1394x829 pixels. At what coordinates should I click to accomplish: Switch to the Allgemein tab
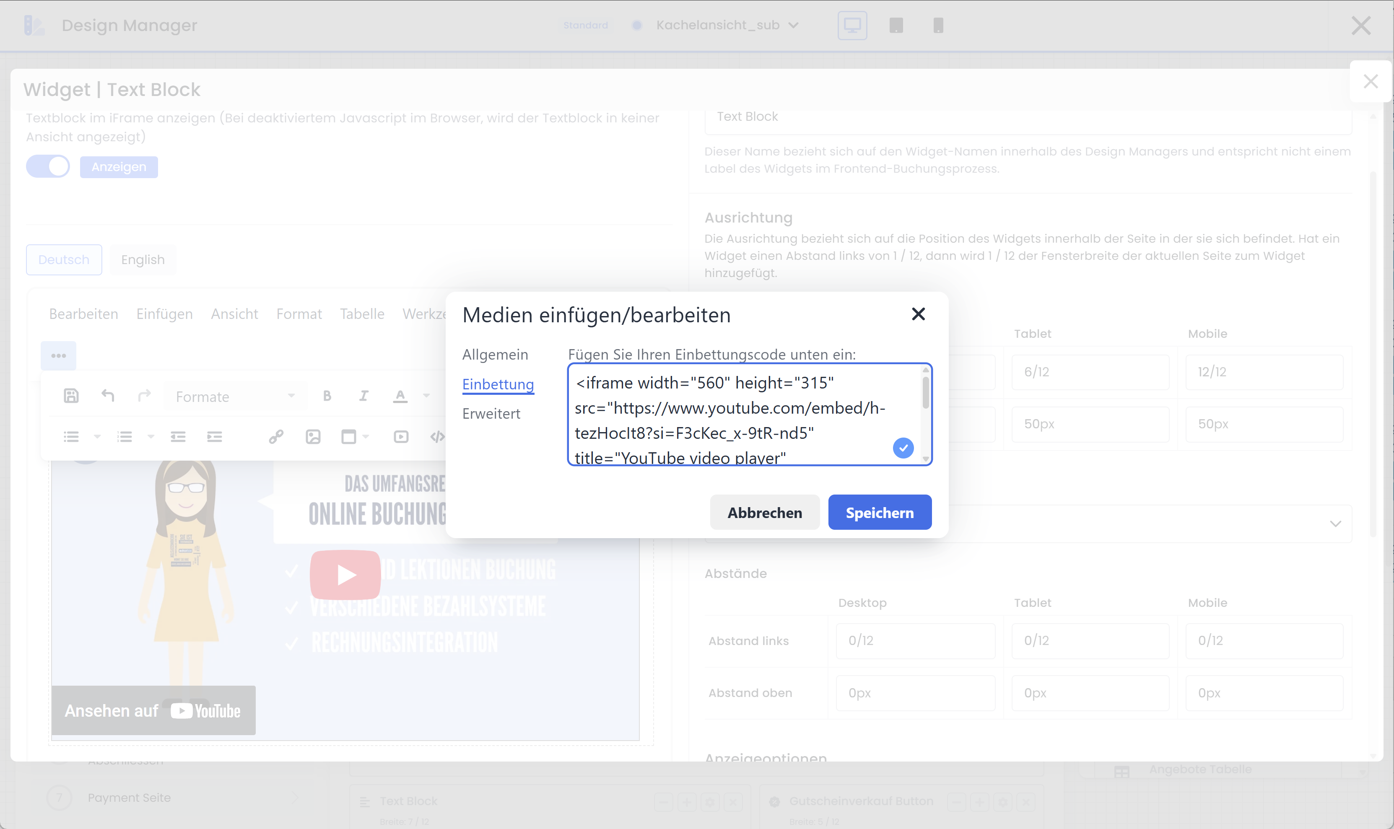[495, 355]
